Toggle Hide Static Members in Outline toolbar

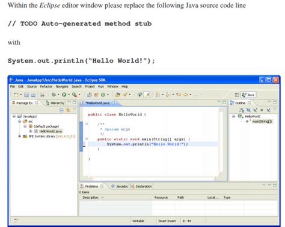click(x=255, y=110)
